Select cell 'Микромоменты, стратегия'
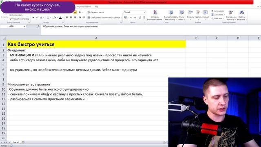The image size is (261, 147). (88, 85)
